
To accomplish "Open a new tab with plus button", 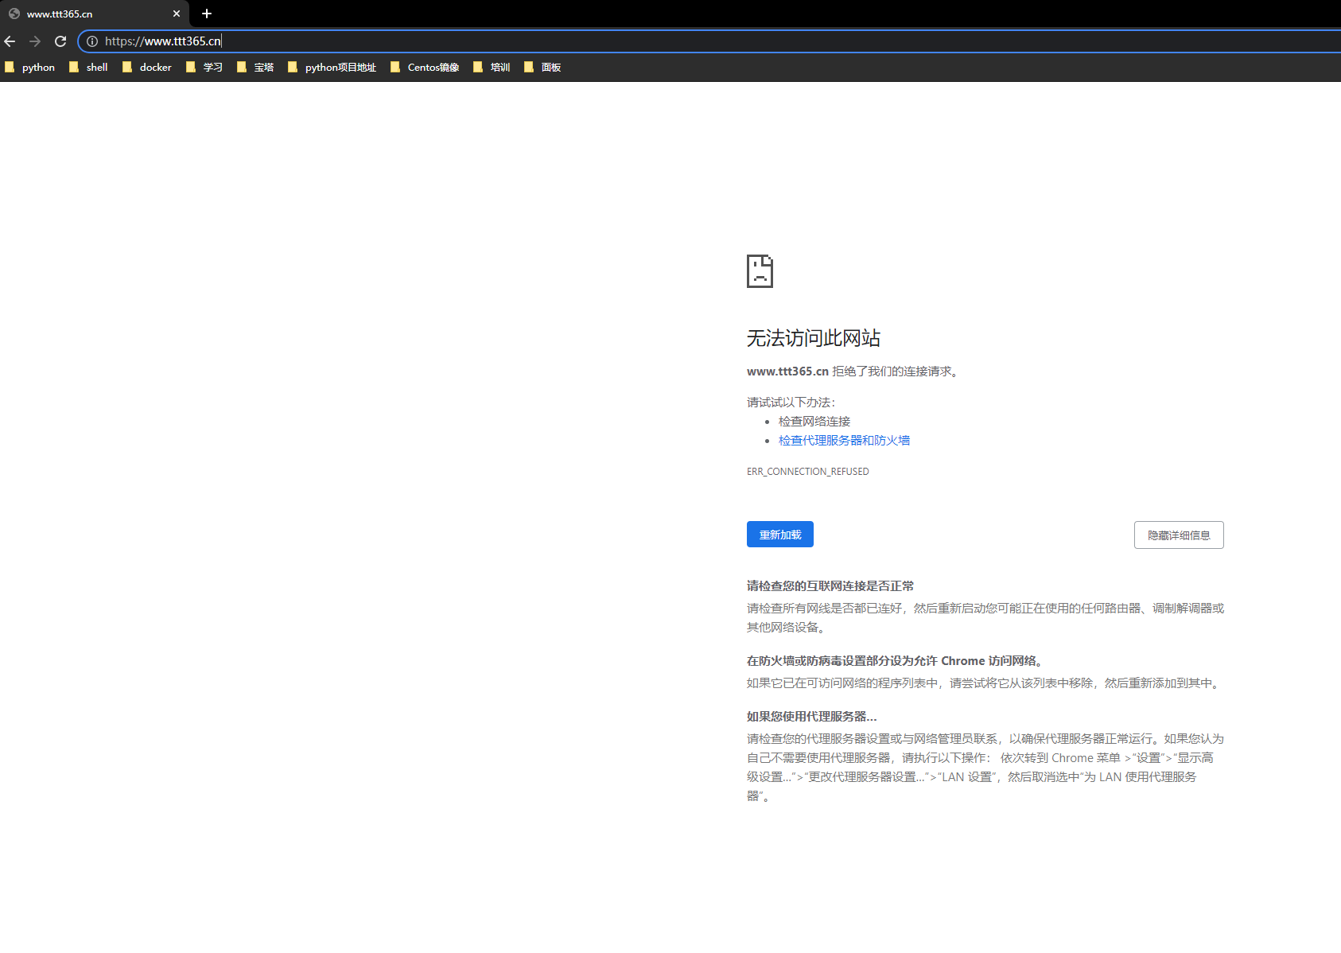I will (207, 14).
